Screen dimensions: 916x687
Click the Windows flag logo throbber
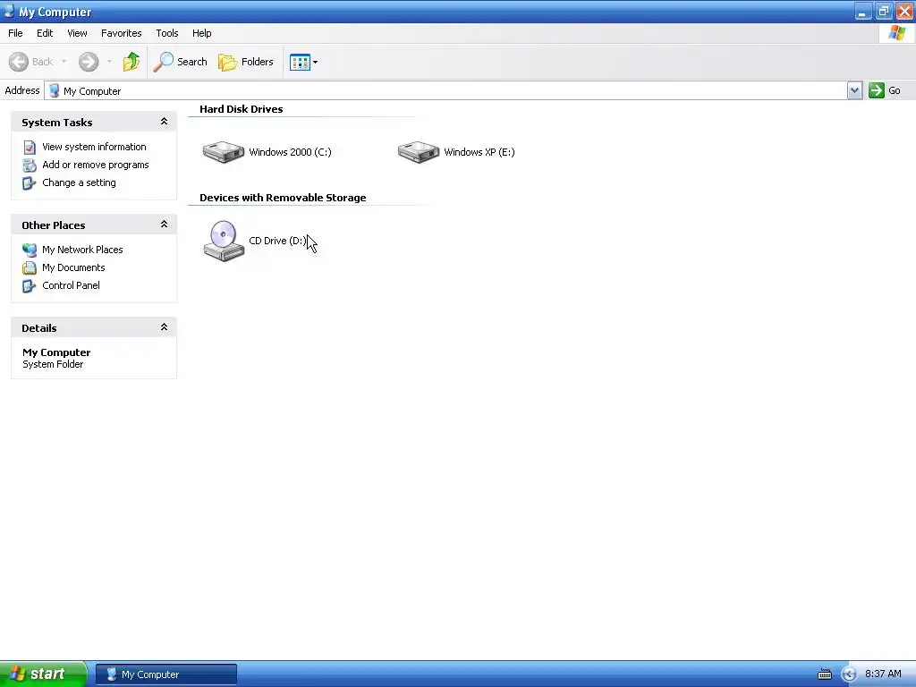click(897, 33)
